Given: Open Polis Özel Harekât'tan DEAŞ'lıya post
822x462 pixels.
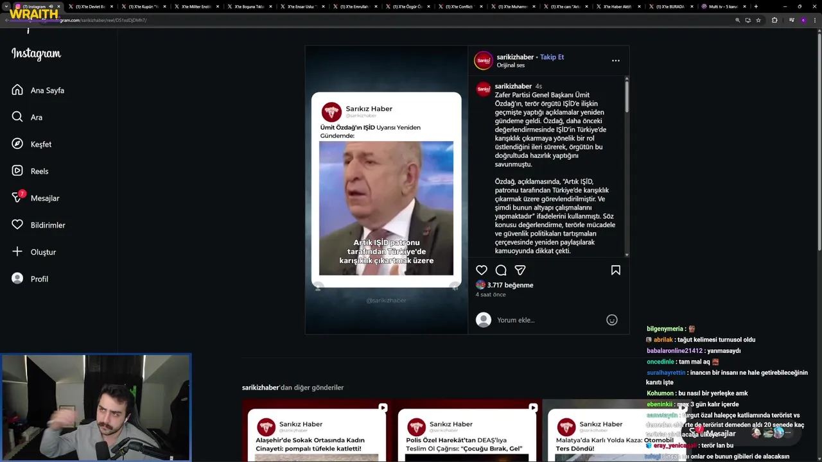Looking at the screenshot, I should click(x=466, y=430).
